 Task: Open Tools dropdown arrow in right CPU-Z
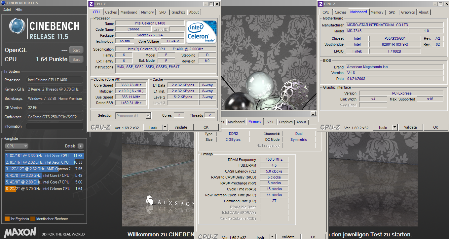394,127
